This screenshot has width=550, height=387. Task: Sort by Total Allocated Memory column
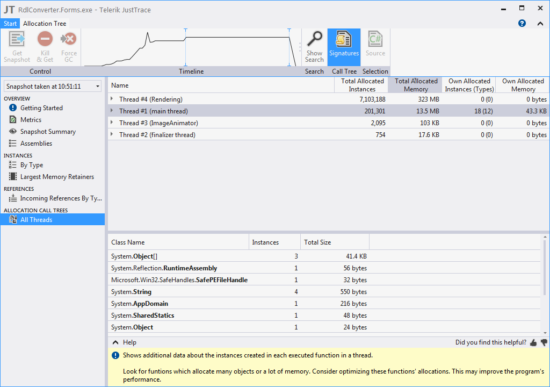pyautogui.click(x=415, y=85)
